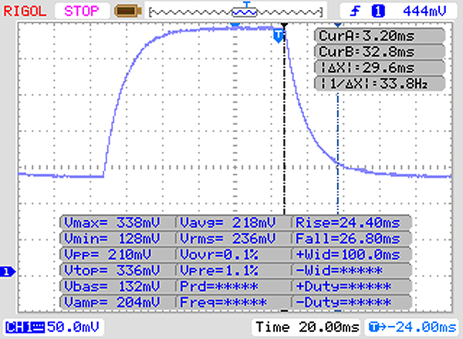The width and height of the screenshot is (463, 339).
Task: Click the -Duty=***** measurement
Action: pyautogui.click(x=352, y=303)
